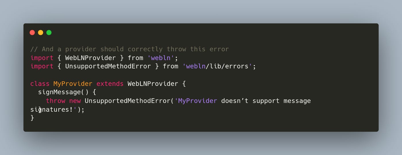This screenshot has height=155, width=402.
Task: Click 'MyProvider inside the error message string
Action: click(x=196, y=101)
